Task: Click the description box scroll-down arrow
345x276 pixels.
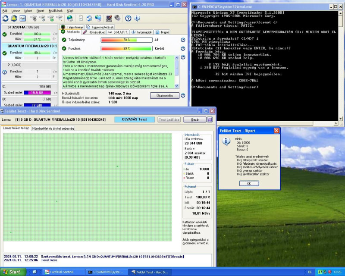Action: click(177, 86)
